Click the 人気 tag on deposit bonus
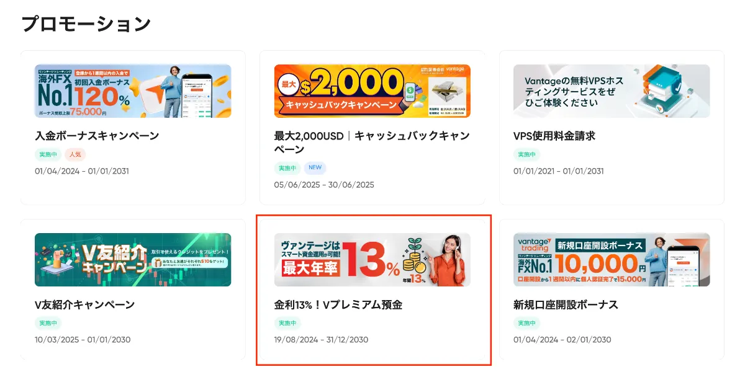 tap(74, 154)
